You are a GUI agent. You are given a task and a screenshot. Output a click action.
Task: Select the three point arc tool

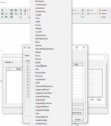point(21,17)
